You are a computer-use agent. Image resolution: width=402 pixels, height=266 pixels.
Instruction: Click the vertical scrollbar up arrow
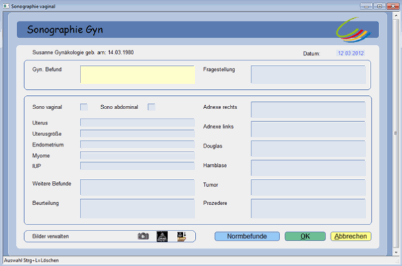point(396,15)
